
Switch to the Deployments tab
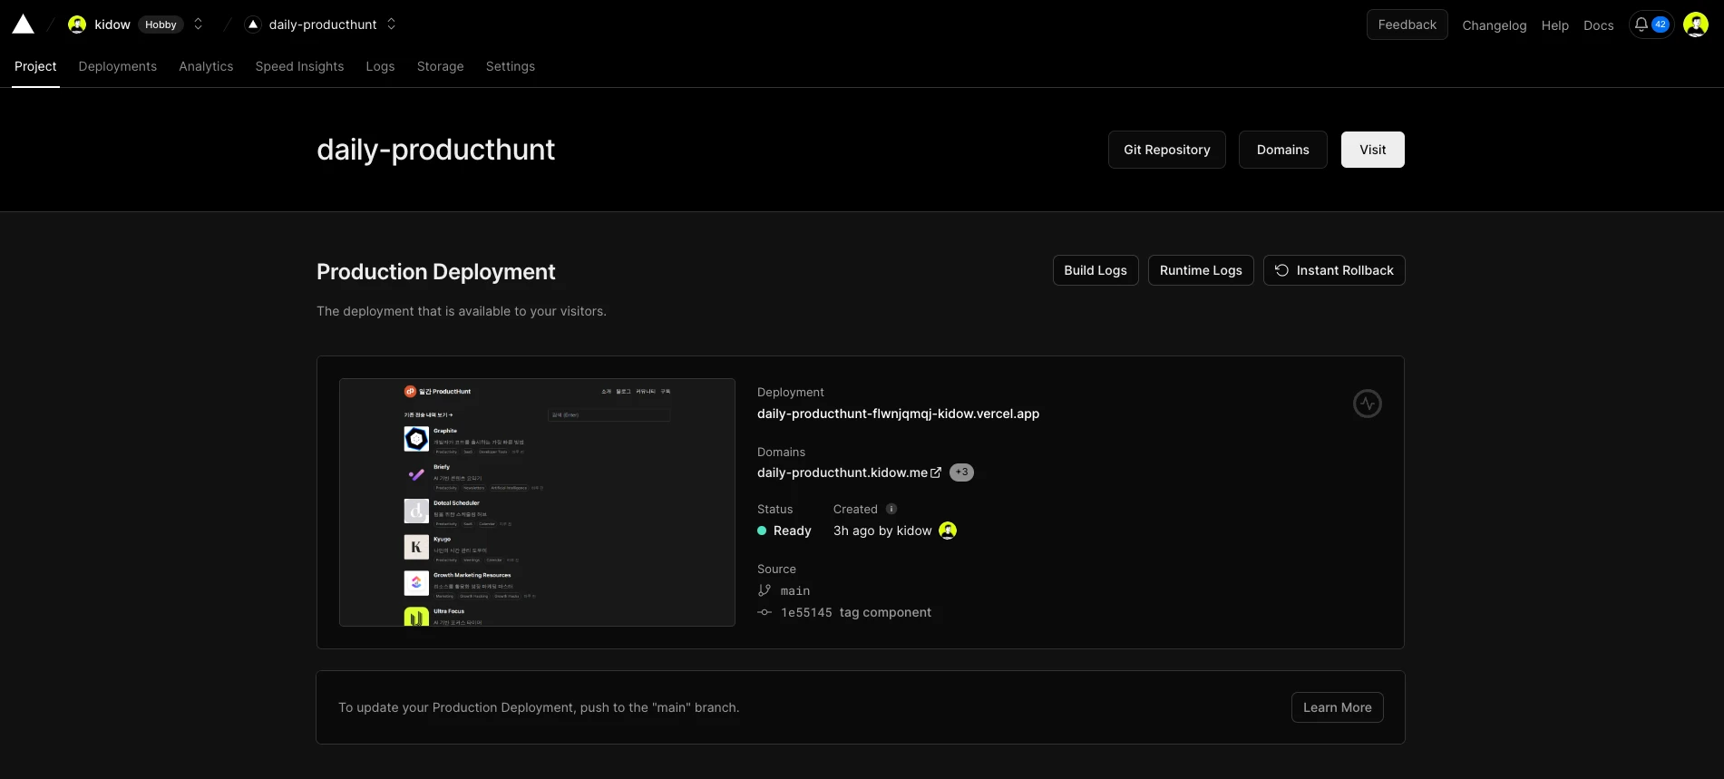point(118,66)
